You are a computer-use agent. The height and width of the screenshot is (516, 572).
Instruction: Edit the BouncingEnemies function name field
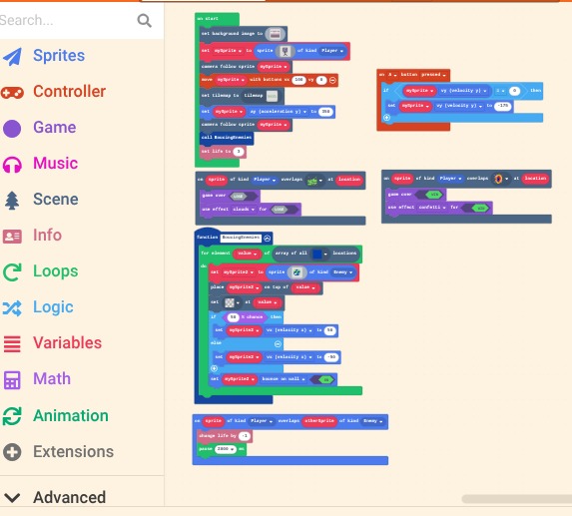click(241, 238)
